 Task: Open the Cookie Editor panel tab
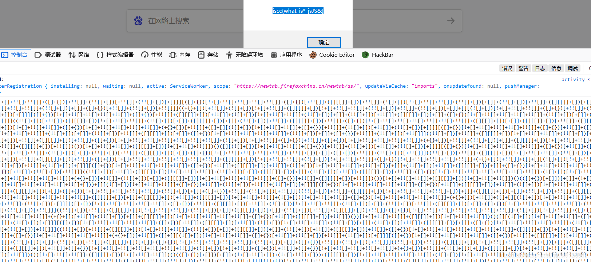(x=332, y=55)
